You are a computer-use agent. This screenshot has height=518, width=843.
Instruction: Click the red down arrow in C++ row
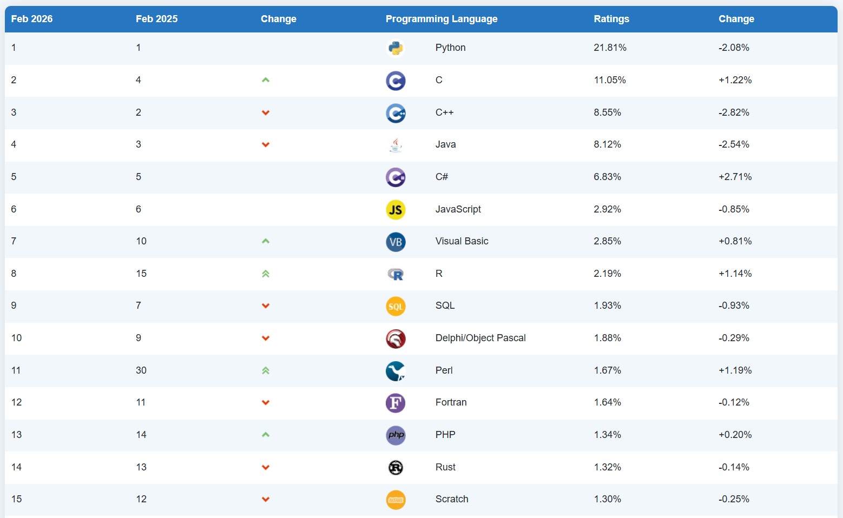(x=266, y=112)
